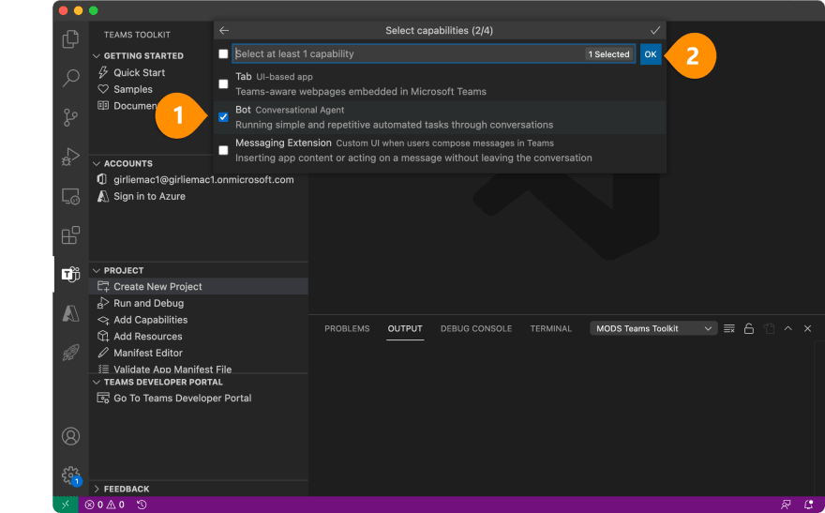The width and height of the screenshot is (825, 513).
Task: Switch to the Debug Console tab
Action: (476, 328)
